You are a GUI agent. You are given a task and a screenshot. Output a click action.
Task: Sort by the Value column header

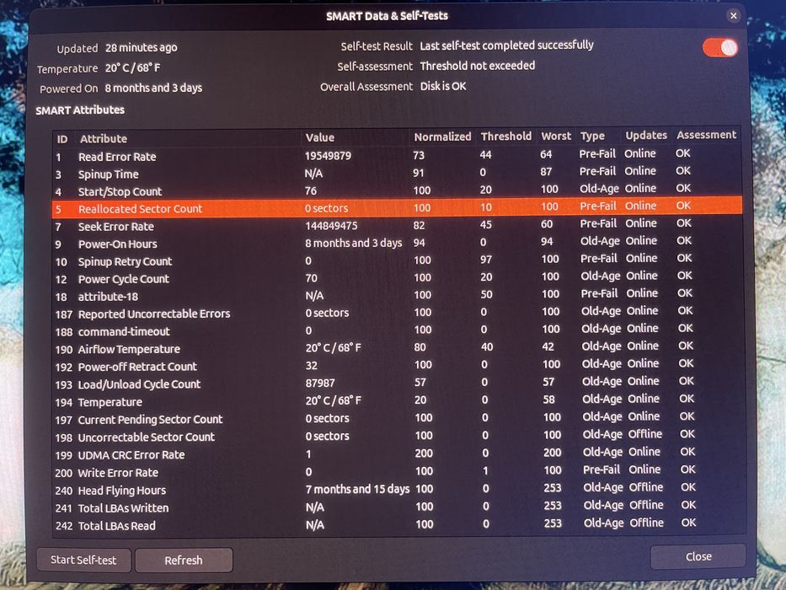pyautogui.click(x=355, y=137)
